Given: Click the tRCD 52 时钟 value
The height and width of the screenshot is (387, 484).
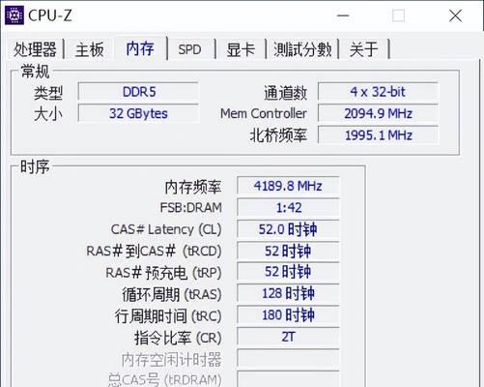Looking at the screenshot, I should 288,251.
